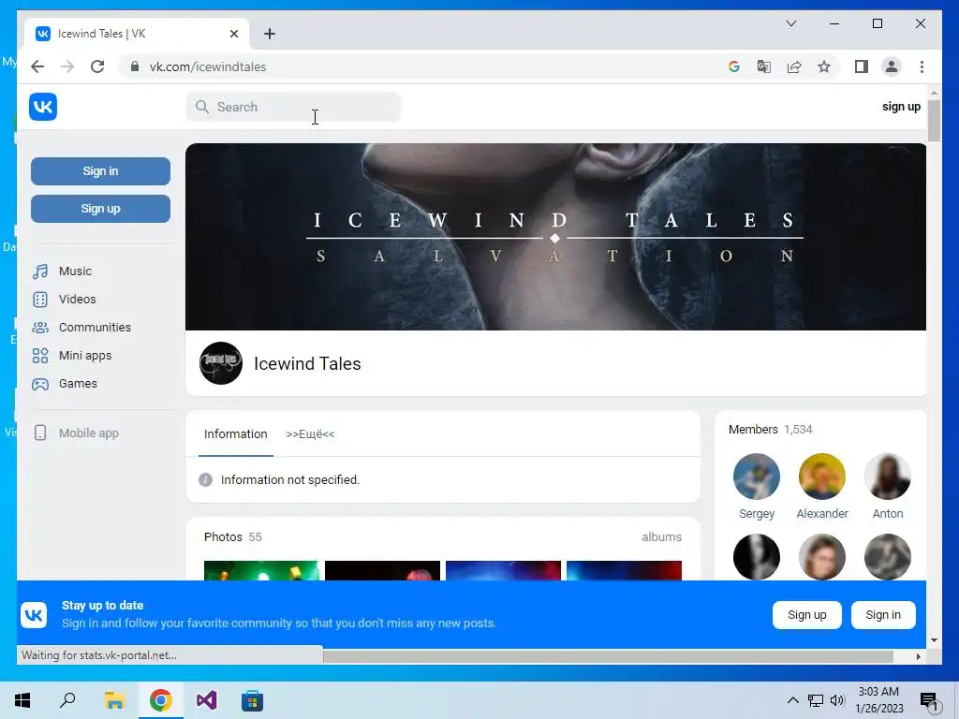Screen dimensions: 959x719
Task: Click the Google icon in address bar
Action: click(x=734, y=66)
